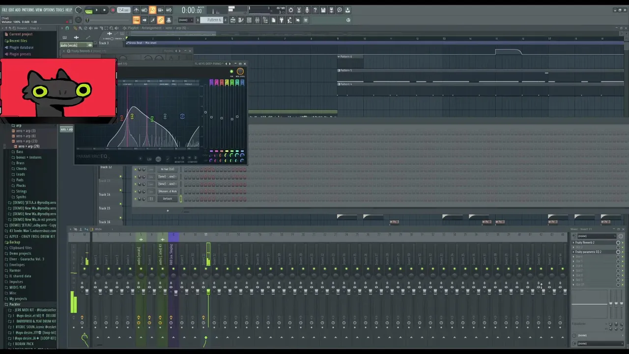Open the Playlist view icon

click(x=233, y=20)
